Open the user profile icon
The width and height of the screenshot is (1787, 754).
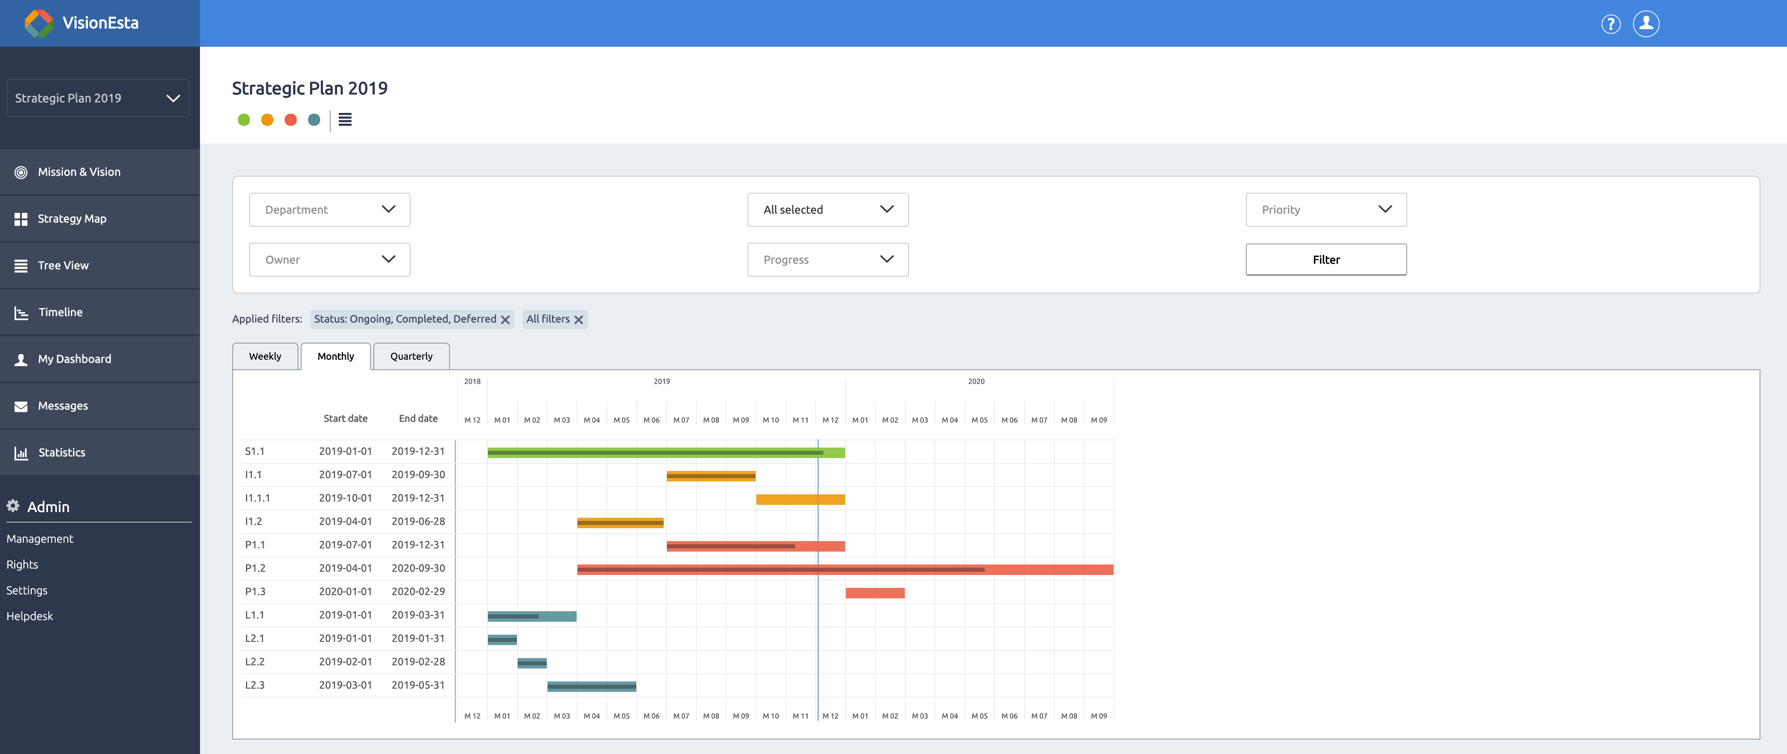click(1645, 23)
